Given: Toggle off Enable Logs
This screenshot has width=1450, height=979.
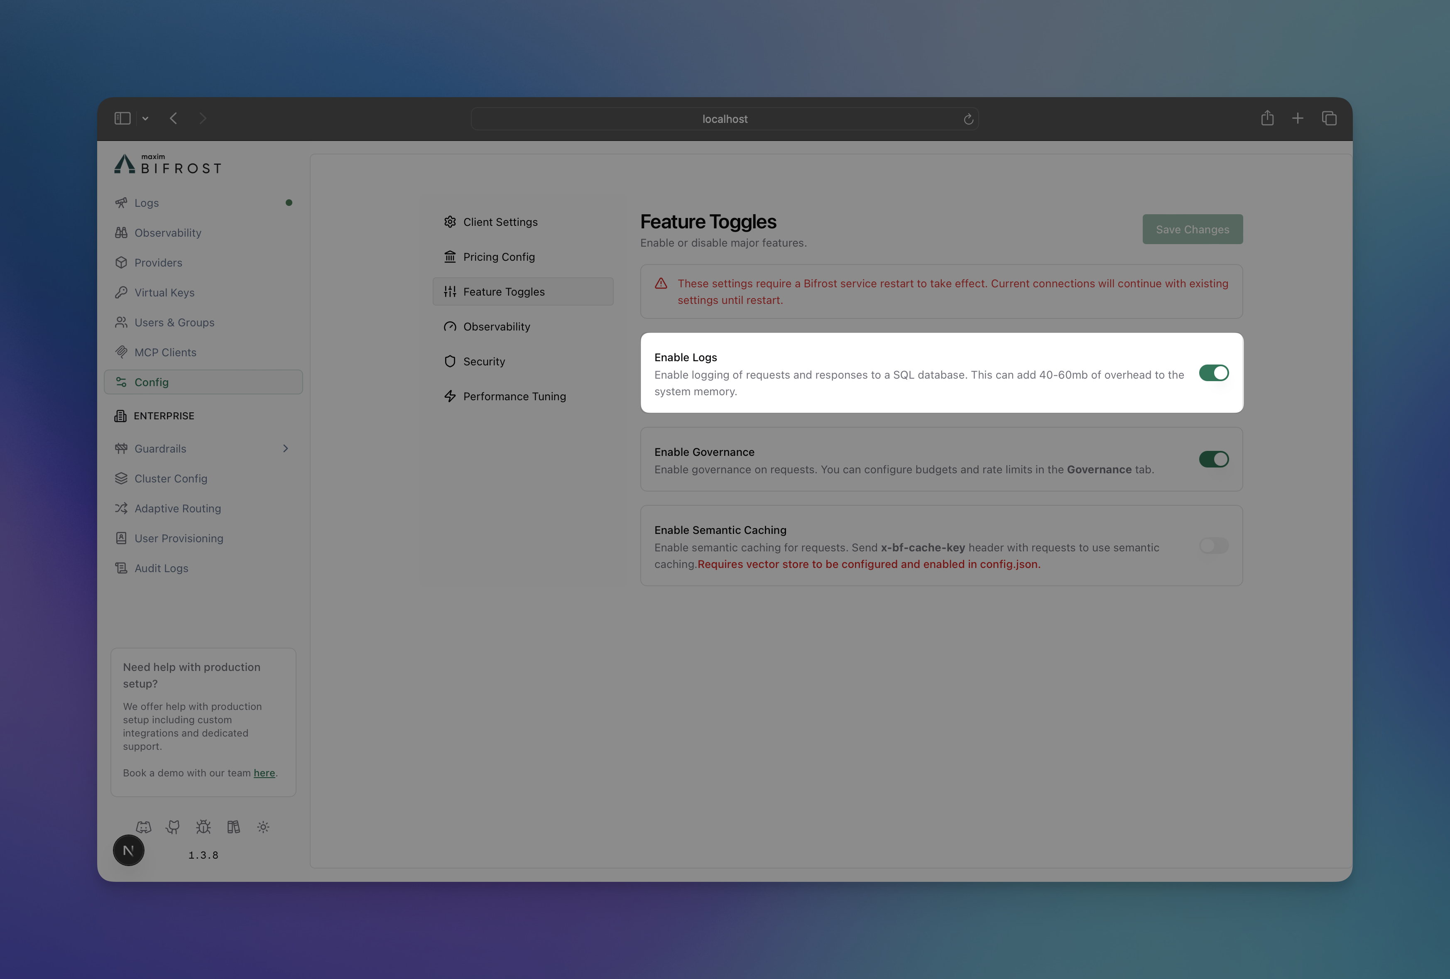Looking at the screenshot, I should (x=1214, y=372).
